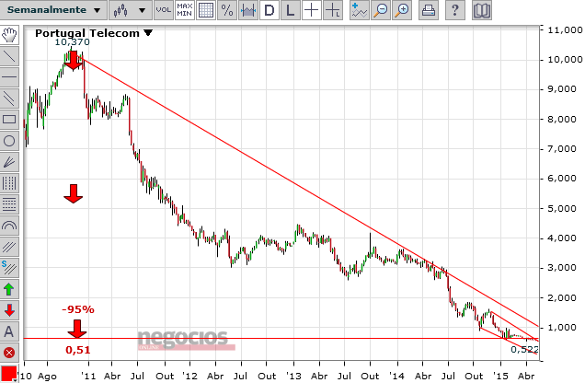Toggle the area range chart icon
The image size is (585, 383).
click(248, 10)
